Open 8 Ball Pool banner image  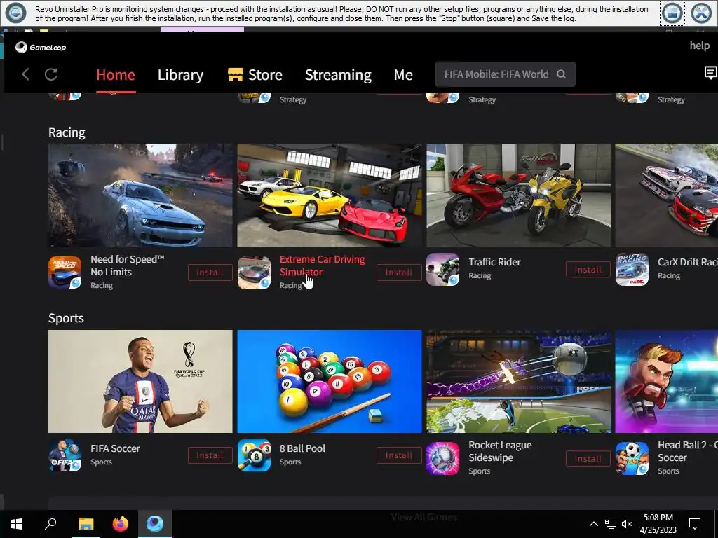(330, 381)
